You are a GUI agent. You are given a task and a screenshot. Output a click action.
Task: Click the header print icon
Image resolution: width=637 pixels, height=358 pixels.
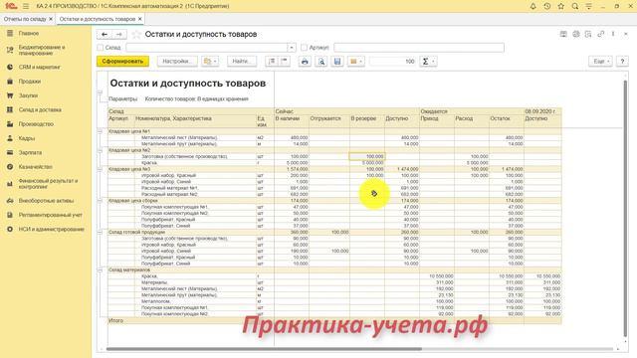(x=576, y=34)
